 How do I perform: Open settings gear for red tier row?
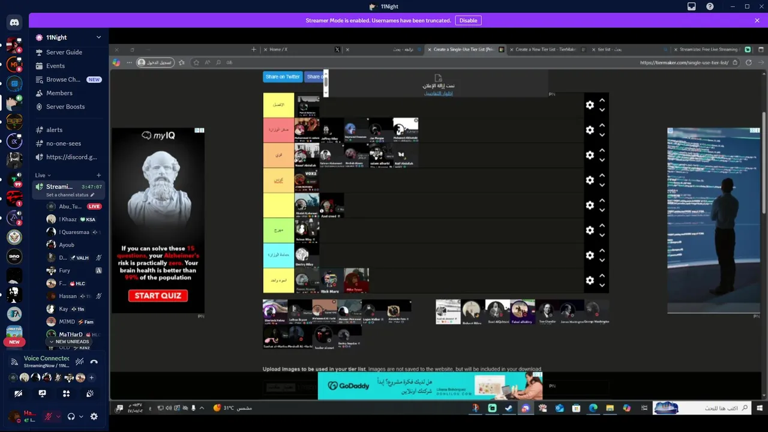tap(590, 130)
